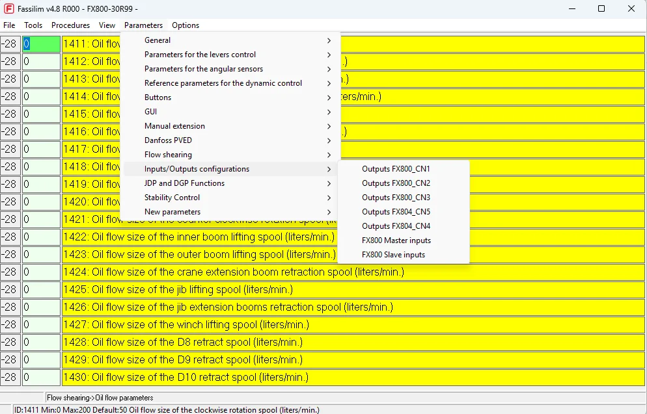Choose FX800 Master inputs

point(396,240)
